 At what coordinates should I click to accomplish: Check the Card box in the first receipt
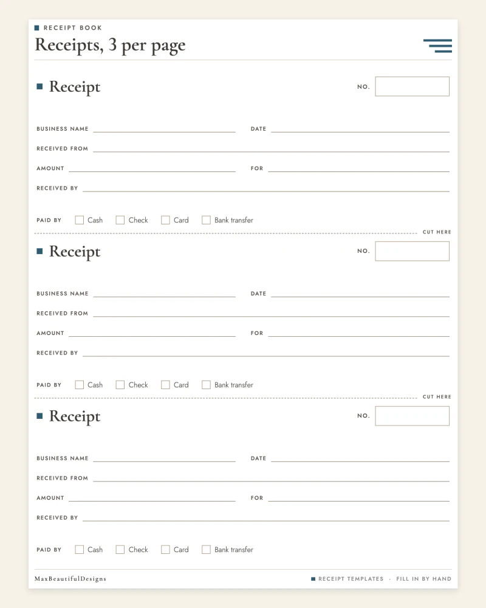(165, 220)
